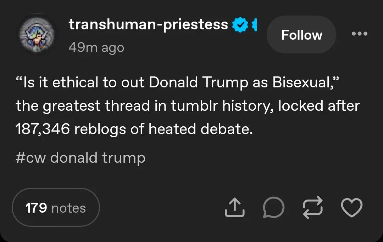This screenshot has width=383, height=242.
Task: Share the post via the upload arrow icon
Action: (x=235, y=207)
